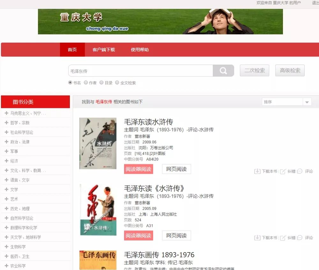The height and width of the screenshot is (270, 319).
Task: Click the search box containing 毛泽东传
Action: pos(141,71)
